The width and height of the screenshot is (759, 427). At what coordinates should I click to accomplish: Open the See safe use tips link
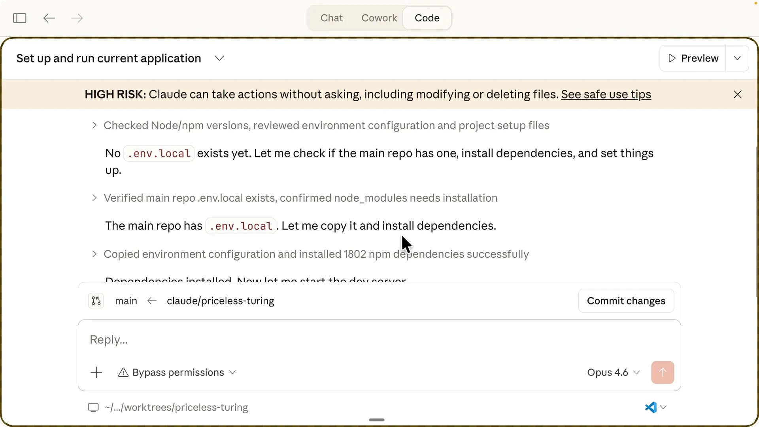click(x=606, y=94)
